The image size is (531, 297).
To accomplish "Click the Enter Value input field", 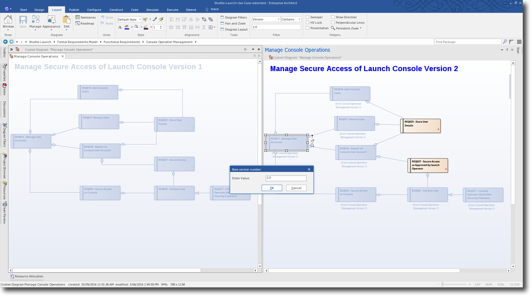I will 286,178.
